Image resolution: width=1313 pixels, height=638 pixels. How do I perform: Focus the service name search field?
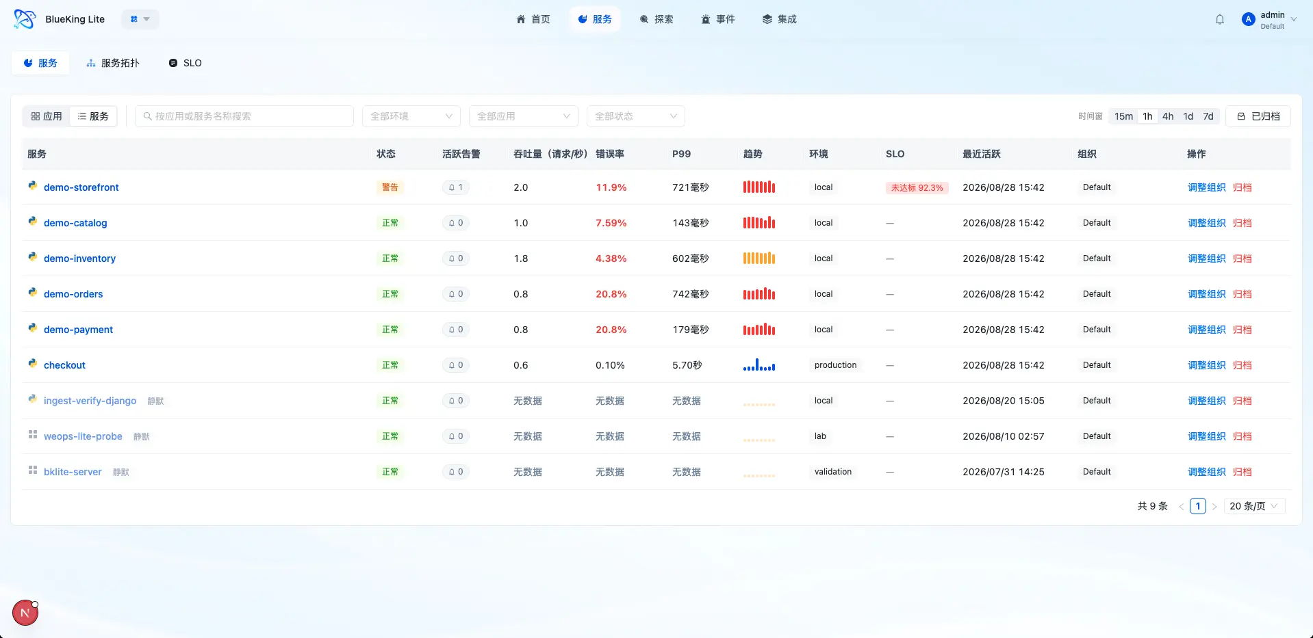tap(244, 116)
